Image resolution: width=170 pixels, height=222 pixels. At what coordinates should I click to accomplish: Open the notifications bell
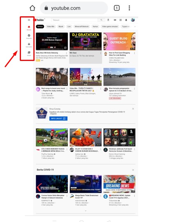tap(126, 20)
